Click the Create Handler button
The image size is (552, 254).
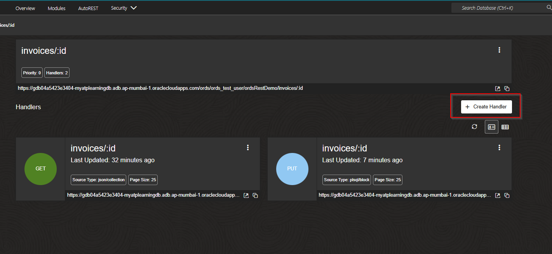tap(486, 106)
